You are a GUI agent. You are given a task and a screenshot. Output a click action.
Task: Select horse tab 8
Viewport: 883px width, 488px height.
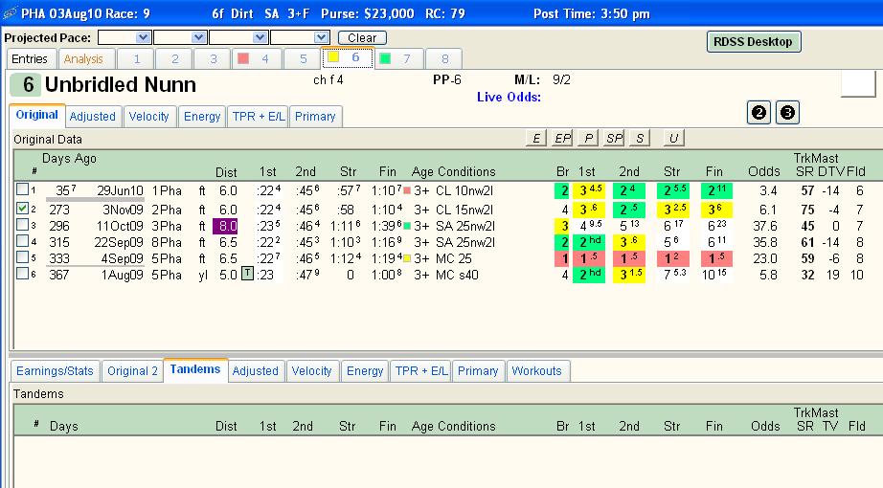tap(445, 59)
